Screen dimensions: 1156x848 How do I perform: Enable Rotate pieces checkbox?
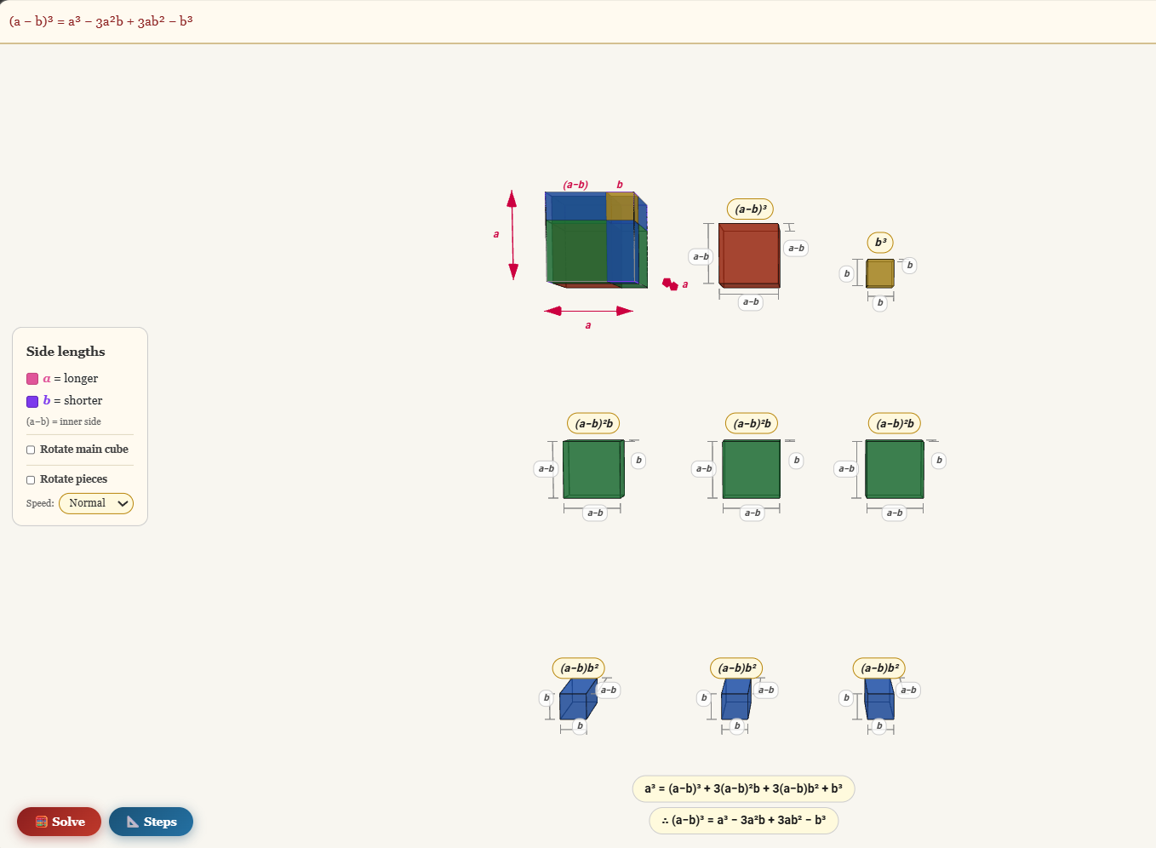point(31,479)
